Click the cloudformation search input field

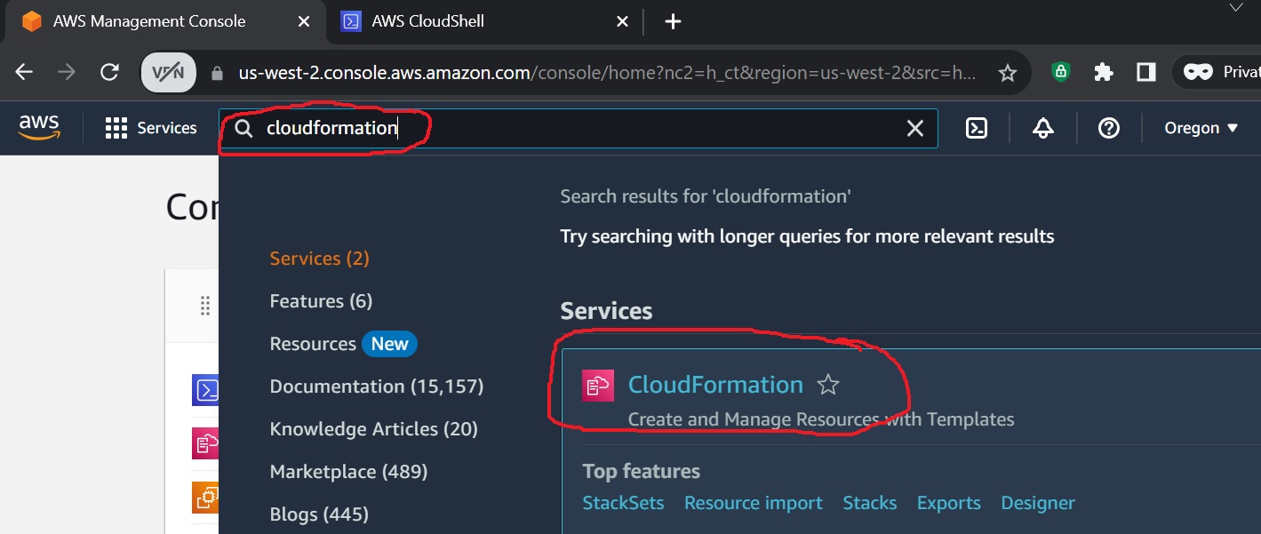point(578,128)
